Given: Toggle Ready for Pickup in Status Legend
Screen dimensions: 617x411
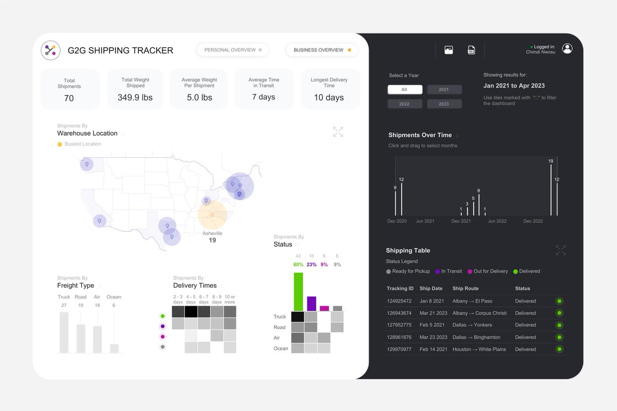Looking at the screenshot, I should 408,271.
